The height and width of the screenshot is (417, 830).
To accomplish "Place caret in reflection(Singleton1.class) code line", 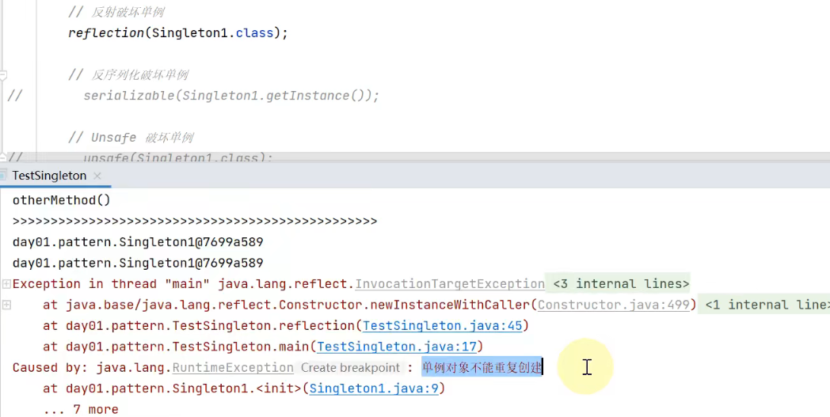I will coord(178,33).
